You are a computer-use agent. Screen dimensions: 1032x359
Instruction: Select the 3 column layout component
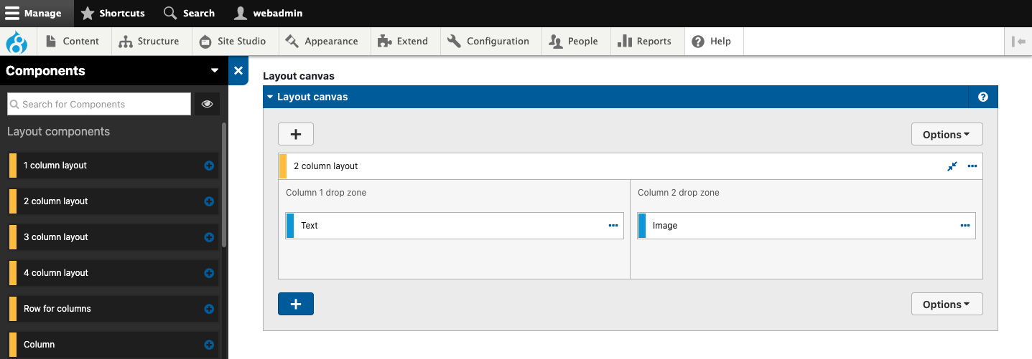(113, 237)
